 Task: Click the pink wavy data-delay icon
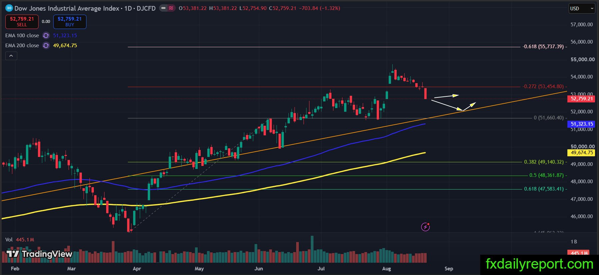pos(171,8)
